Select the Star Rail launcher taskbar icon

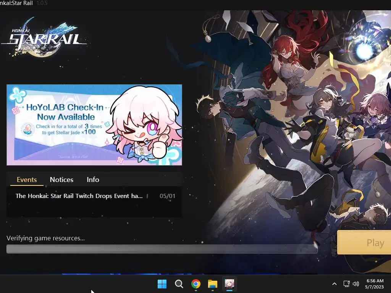pyautogui.click(x=229, y=284)
